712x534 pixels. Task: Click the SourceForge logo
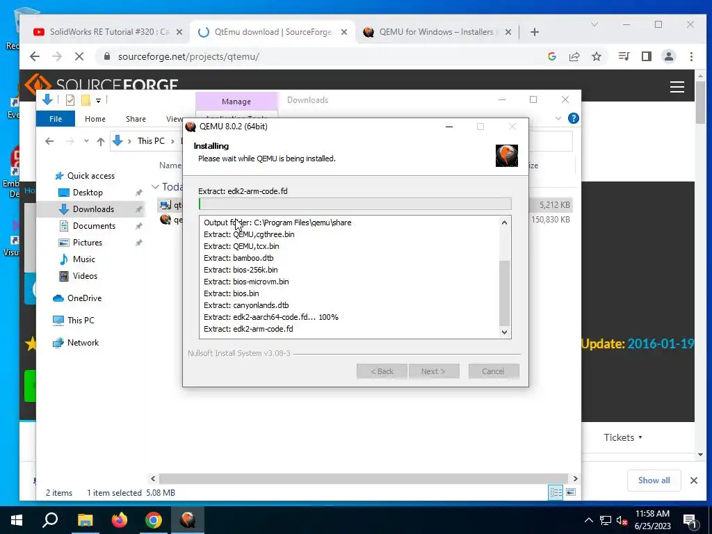(102, 83)
